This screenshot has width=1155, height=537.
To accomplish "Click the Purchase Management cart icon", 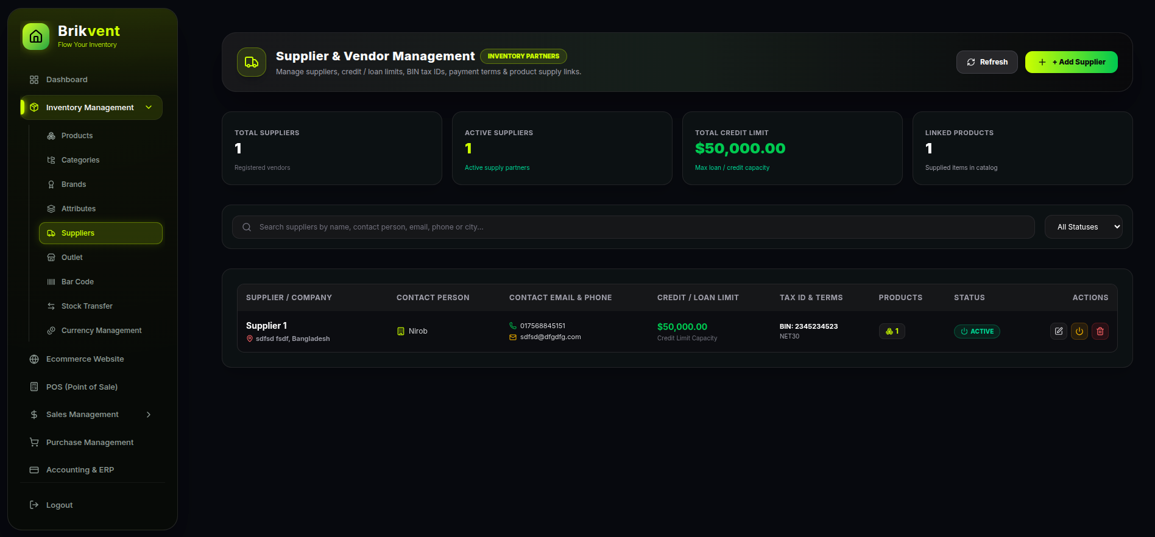I will (x=34, y=443).
